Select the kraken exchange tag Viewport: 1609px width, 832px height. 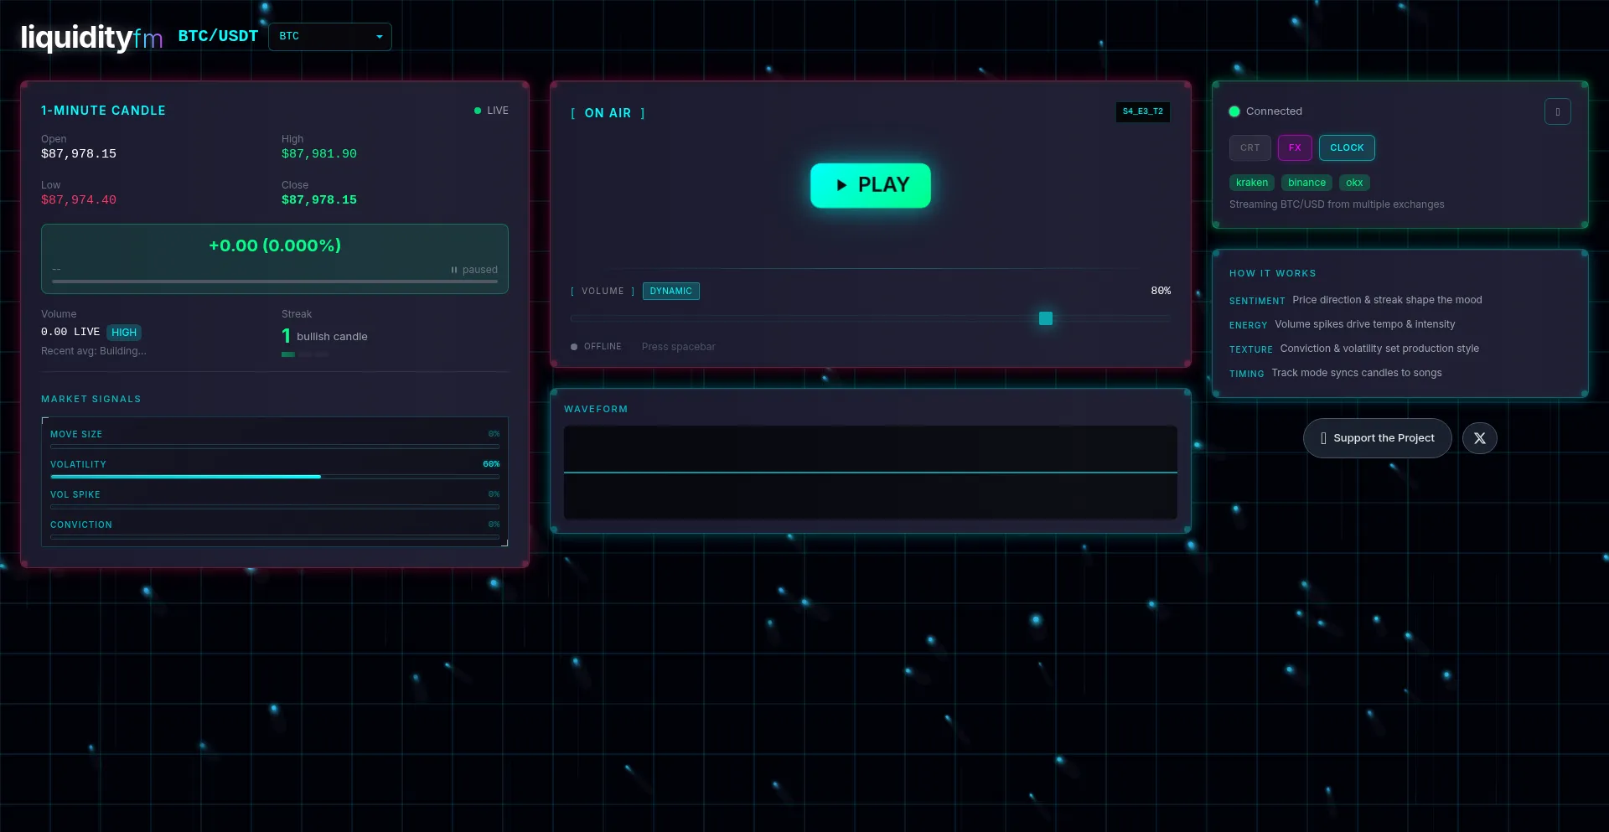click(1251, 183)
